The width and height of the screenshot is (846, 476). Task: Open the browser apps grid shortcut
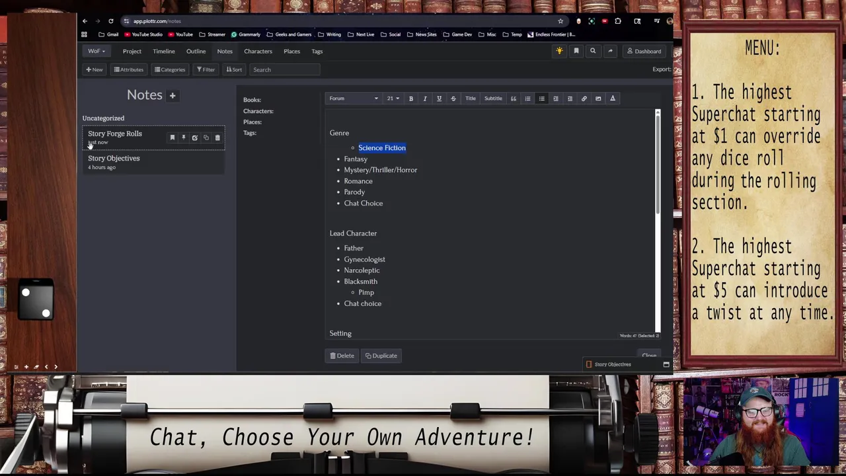tap(84, 34)
